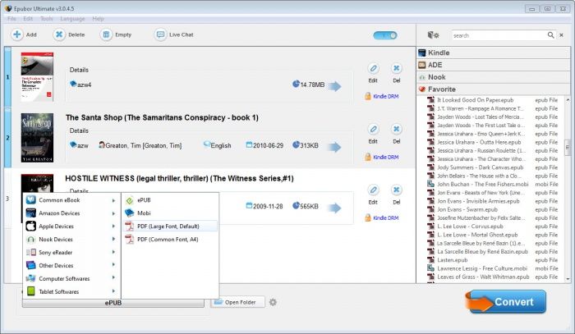Open the Amazon Devices submenu
Viewport: 575px width, 334px height.
71,213
